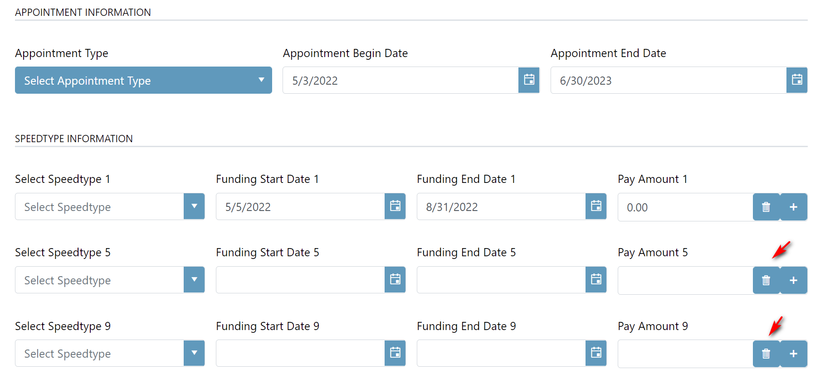Delete Speedtype row 5 with trash icon
This screenshot has height=388, width=825.
tap(766, 280)
